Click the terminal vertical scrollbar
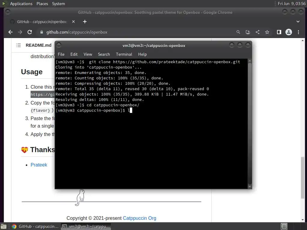This screenshot has height=230, width=307. point(250,124)
